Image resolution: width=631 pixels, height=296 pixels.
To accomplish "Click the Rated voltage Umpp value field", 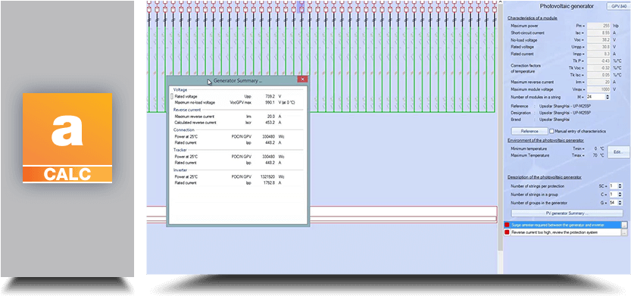I will [x=598, y=47].
